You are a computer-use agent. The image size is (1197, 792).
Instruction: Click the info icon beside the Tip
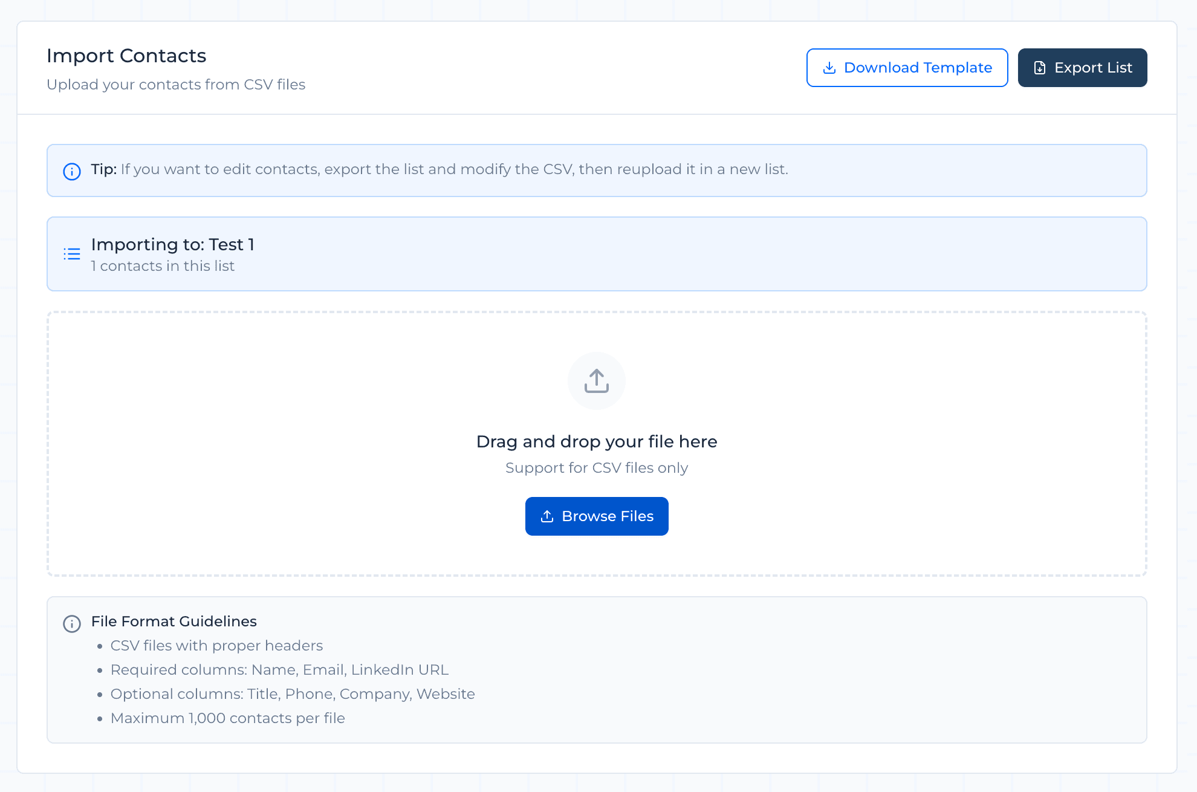72,172
